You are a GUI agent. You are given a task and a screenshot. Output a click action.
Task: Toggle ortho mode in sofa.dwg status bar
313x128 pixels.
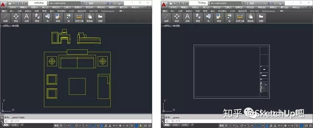pyautogui.click(x=72, y=126)
